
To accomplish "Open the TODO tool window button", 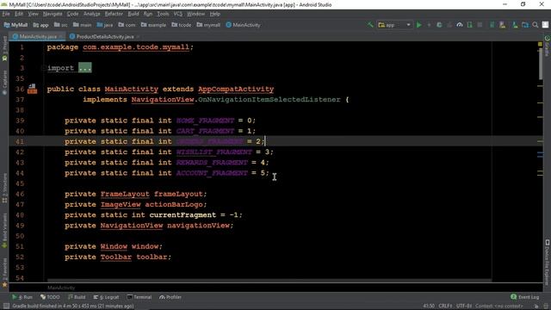I will pos(50,297).
